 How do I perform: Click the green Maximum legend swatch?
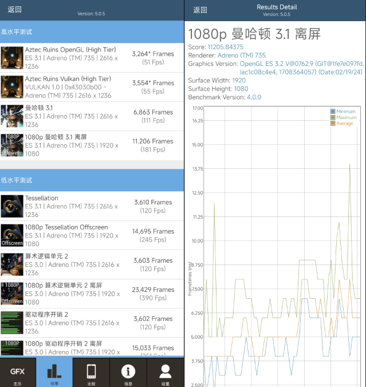point(333,117)
